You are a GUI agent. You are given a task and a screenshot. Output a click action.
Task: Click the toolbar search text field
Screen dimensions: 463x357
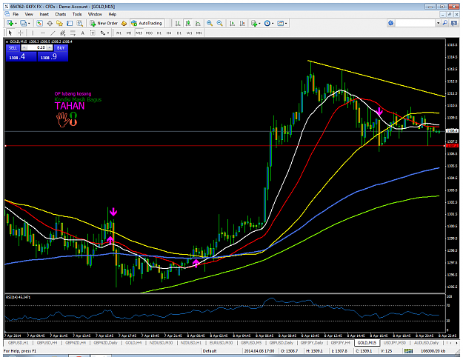[416, 23]
